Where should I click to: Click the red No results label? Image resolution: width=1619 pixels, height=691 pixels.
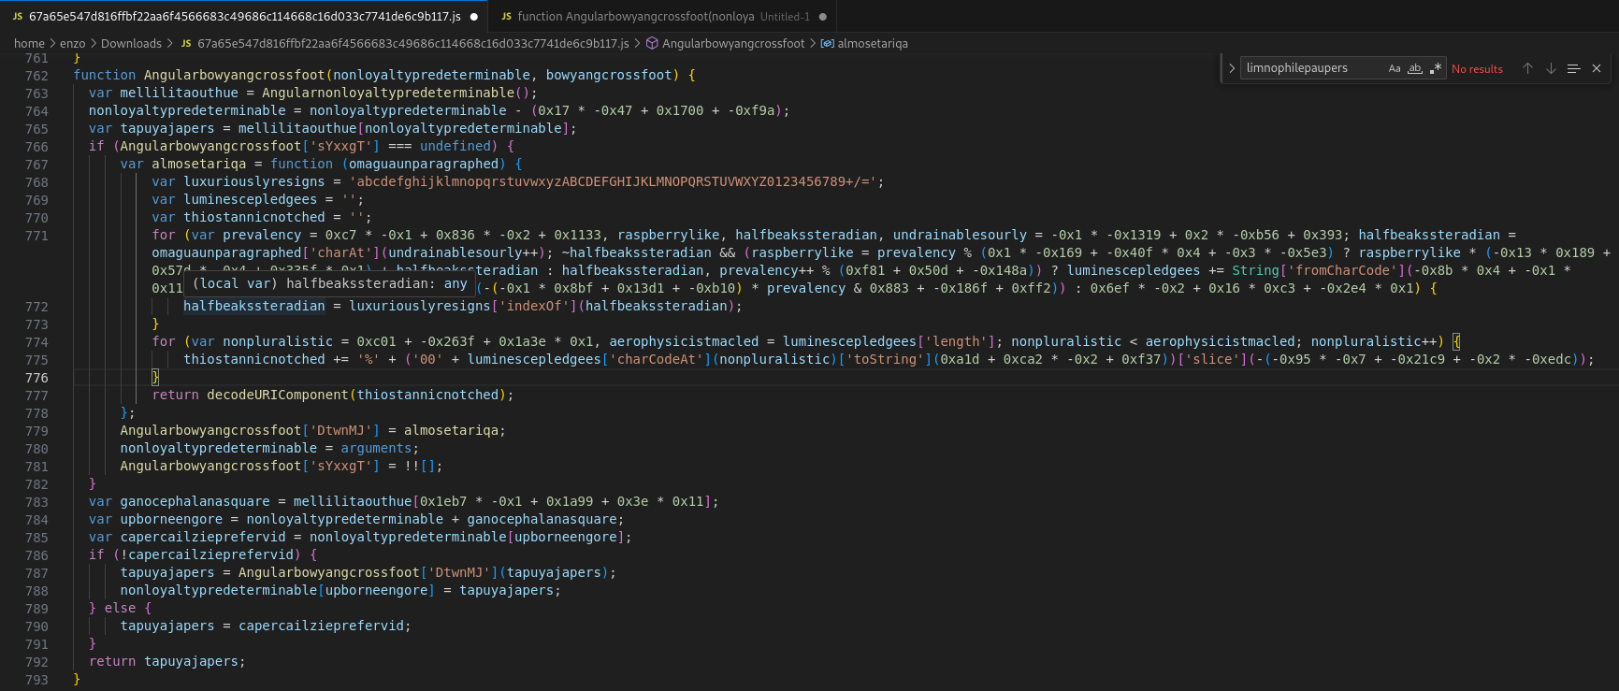(1477, 69)
